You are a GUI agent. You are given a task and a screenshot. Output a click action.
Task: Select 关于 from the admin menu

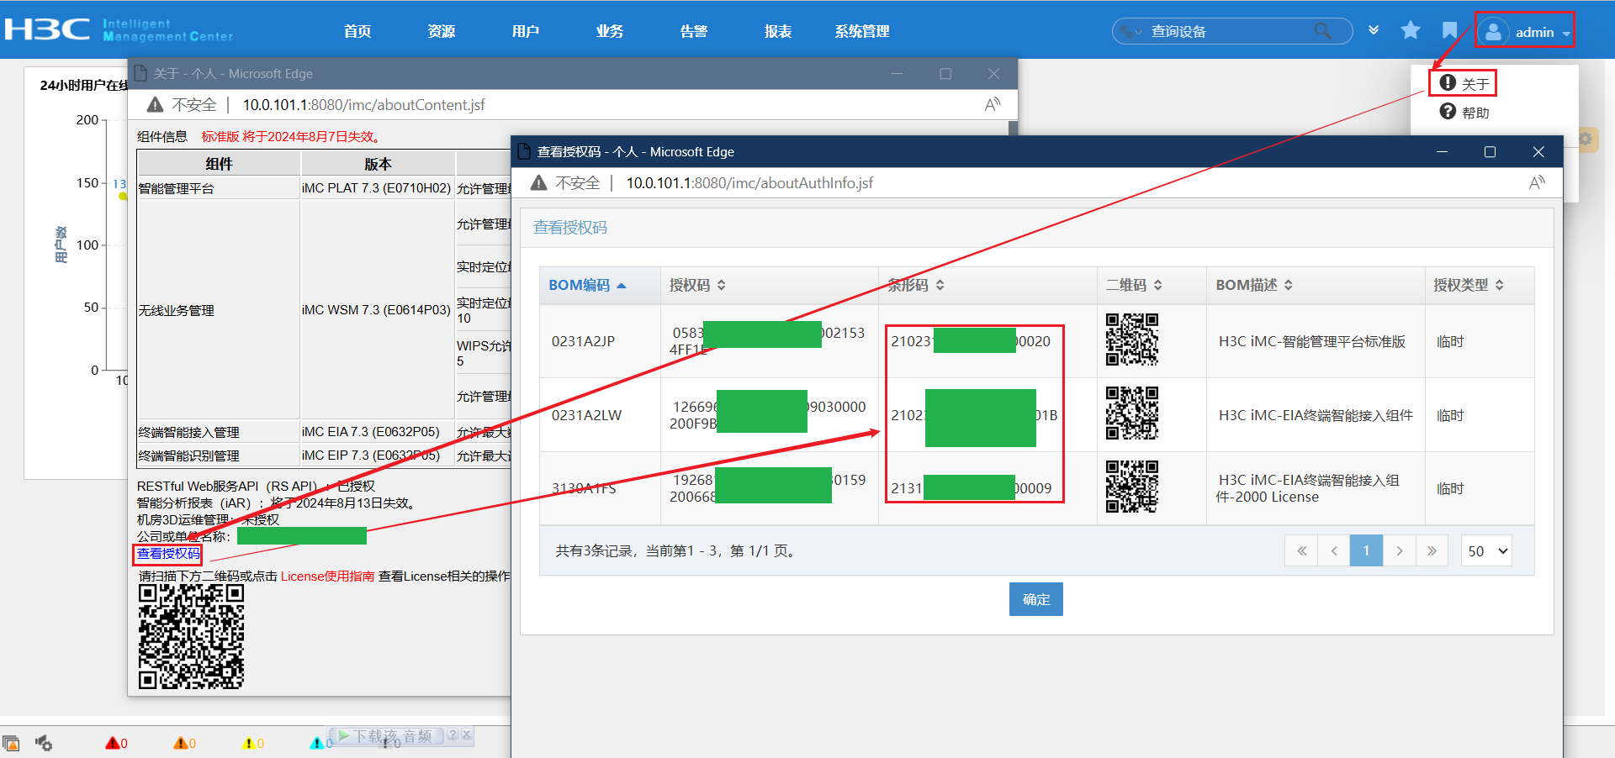1464,83
